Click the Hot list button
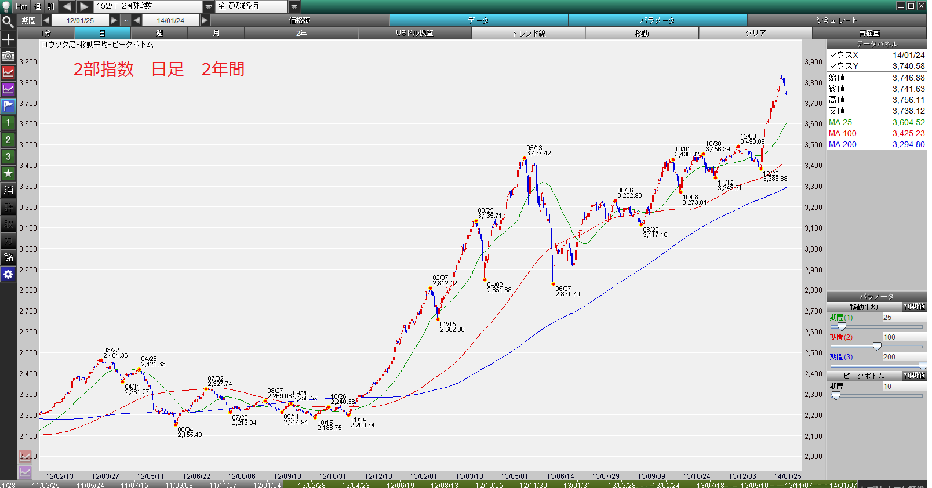Screen dimensions: 932x488 [21, 6]
